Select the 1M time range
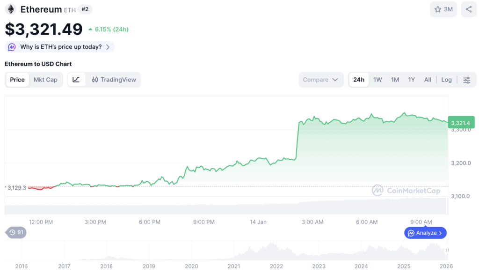Screen dimensions: 479x274 [395, 80]
